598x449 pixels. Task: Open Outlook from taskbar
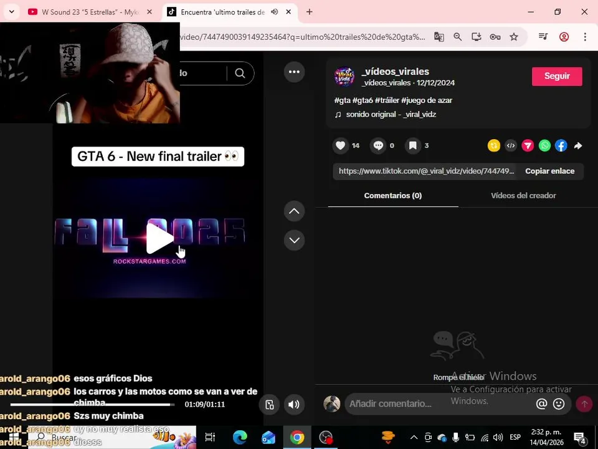[x=268, y=437]
